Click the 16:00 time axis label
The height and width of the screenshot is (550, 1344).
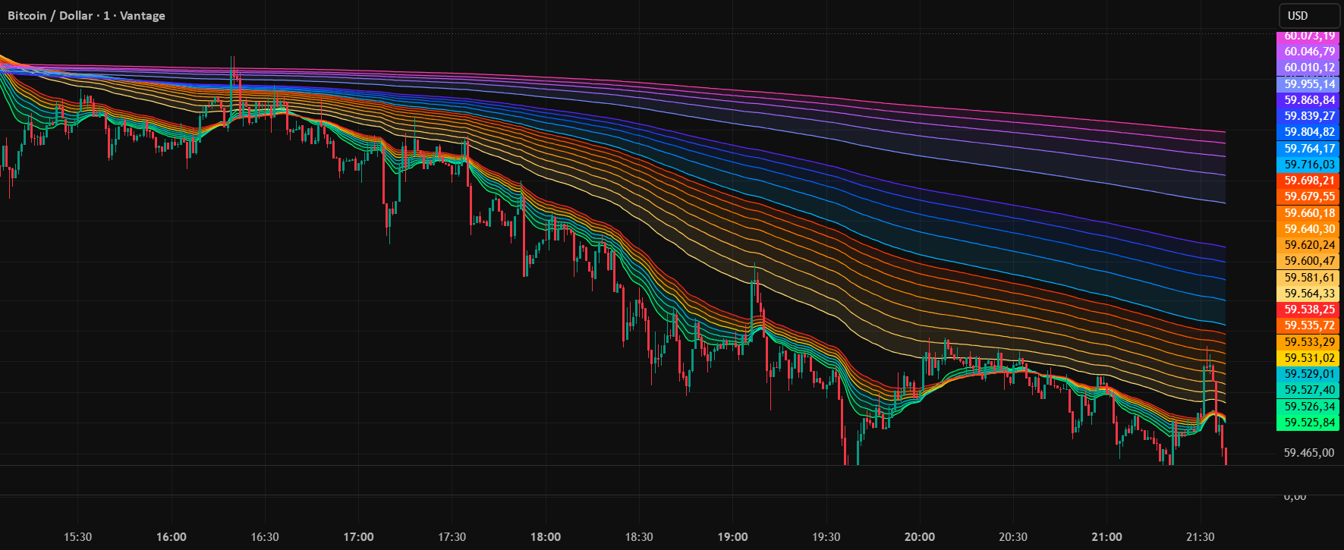172,537
